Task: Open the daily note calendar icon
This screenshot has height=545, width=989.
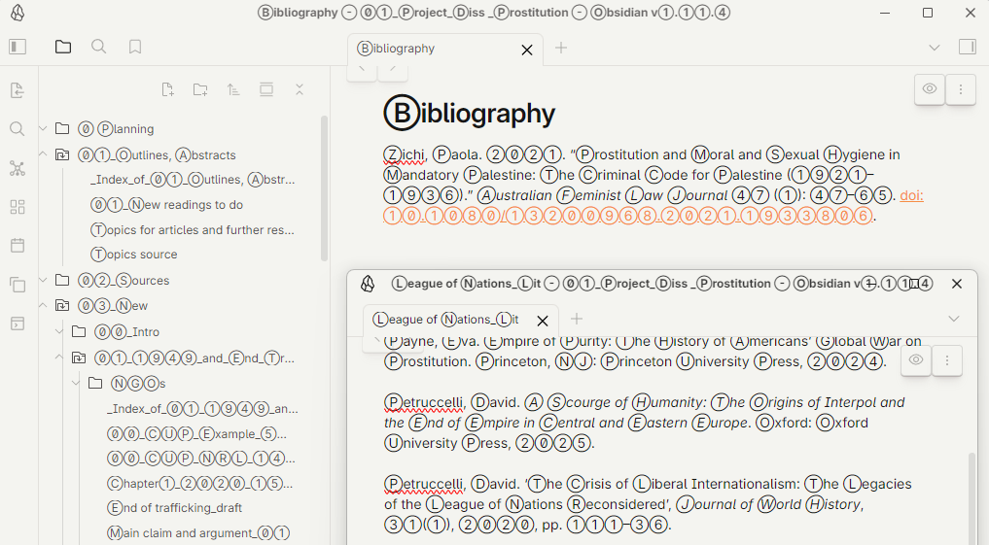Action: 17,246
